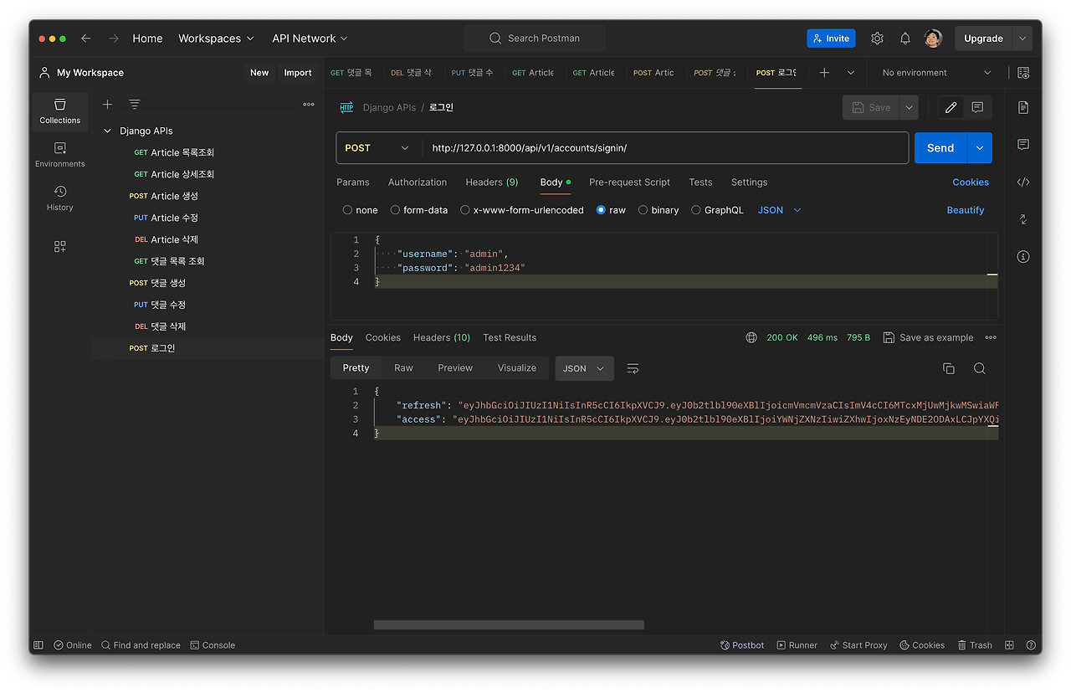Screen dimensions: 1071x693
Task: Copy the response body
Action: point(949,368)
